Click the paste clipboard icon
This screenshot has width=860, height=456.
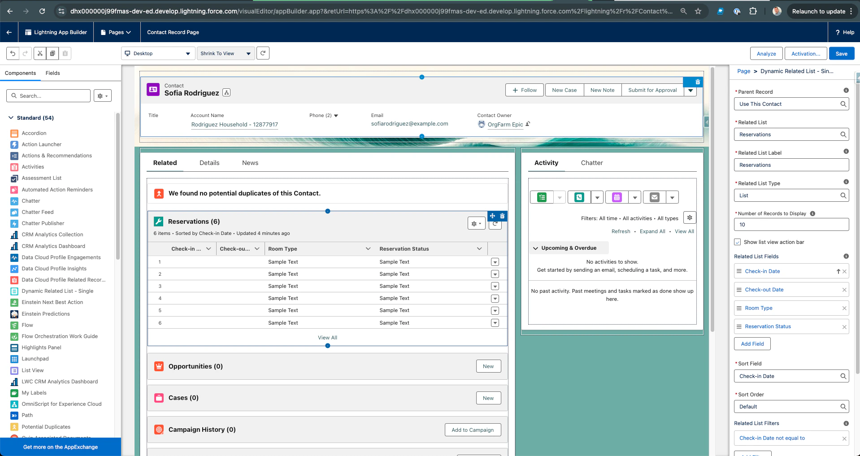[x=65, y=53]
